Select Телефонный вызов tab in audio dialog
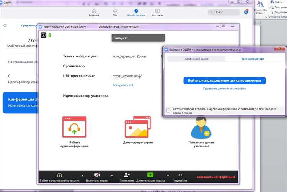The height and width of the screenshot is (192, 287). (196, 59)
